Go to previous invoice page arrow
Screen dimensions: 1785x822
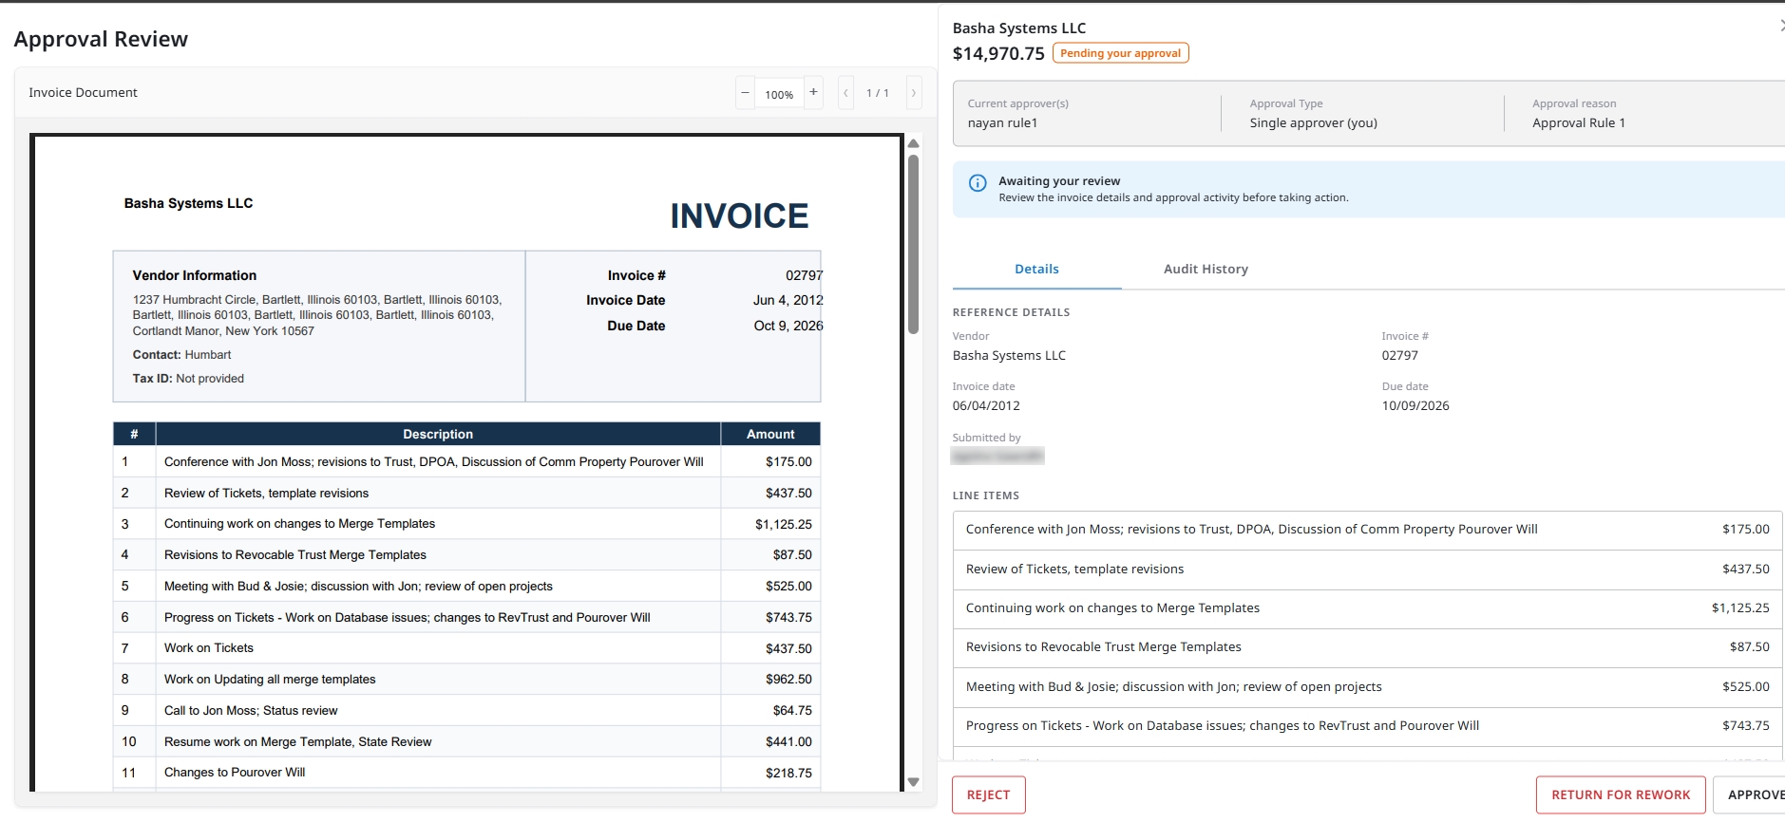click(846, 93)
